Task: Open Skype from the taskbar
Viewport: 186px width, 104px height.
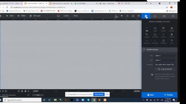Action: click(x=88, y=100)
